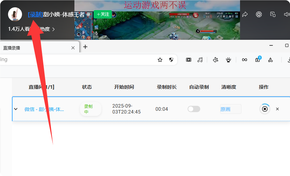Image resolution: width=290 pixels, height=176 pixels.
Task: Minimize the browser window
Action: pyautogui.click(x=271, y=45)
